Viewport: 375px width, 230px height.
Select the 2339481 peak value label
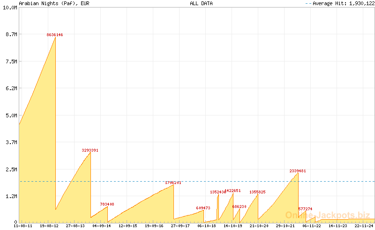coord(298,171)
